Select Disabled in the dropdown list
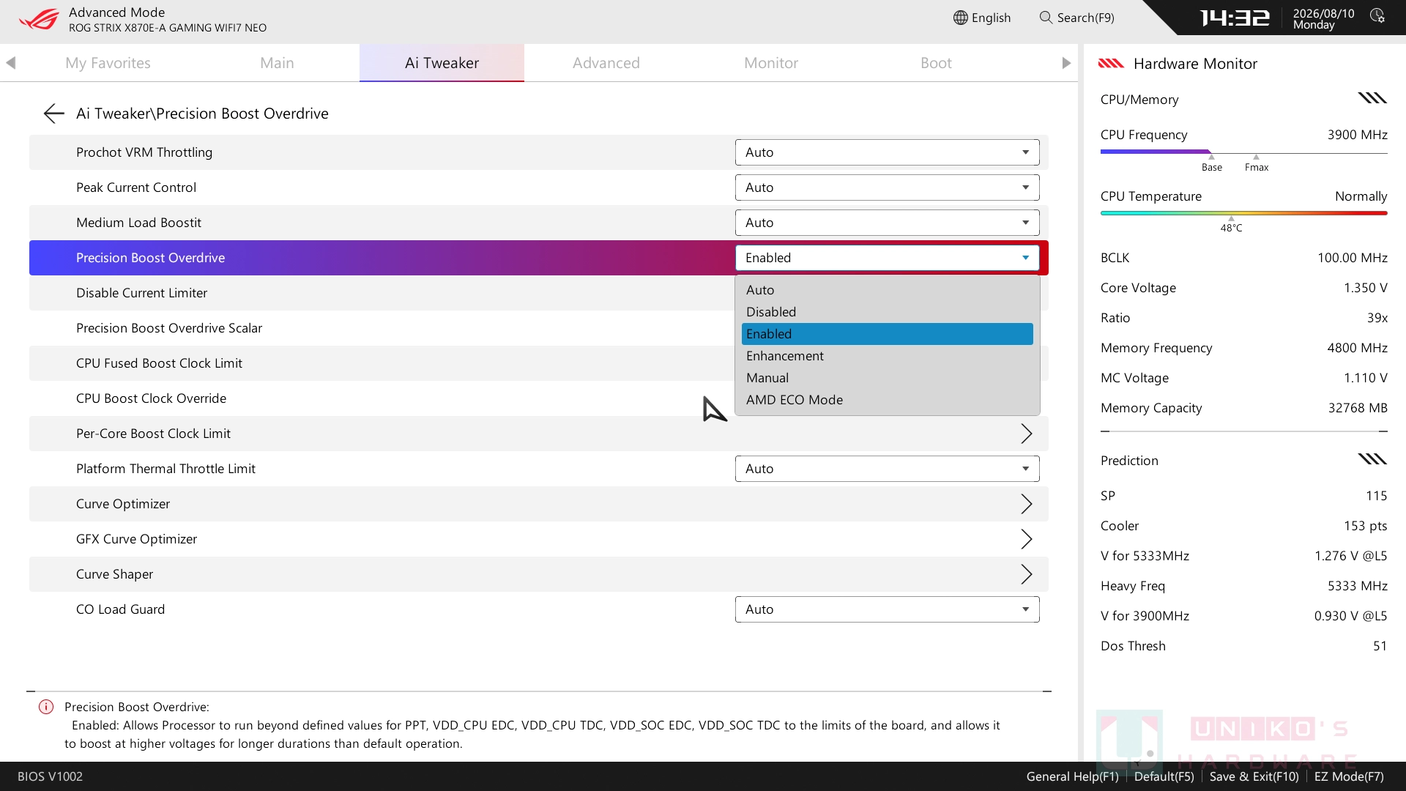The height and width of the screenshot is (791, 1406). click(x=887, y=312)
